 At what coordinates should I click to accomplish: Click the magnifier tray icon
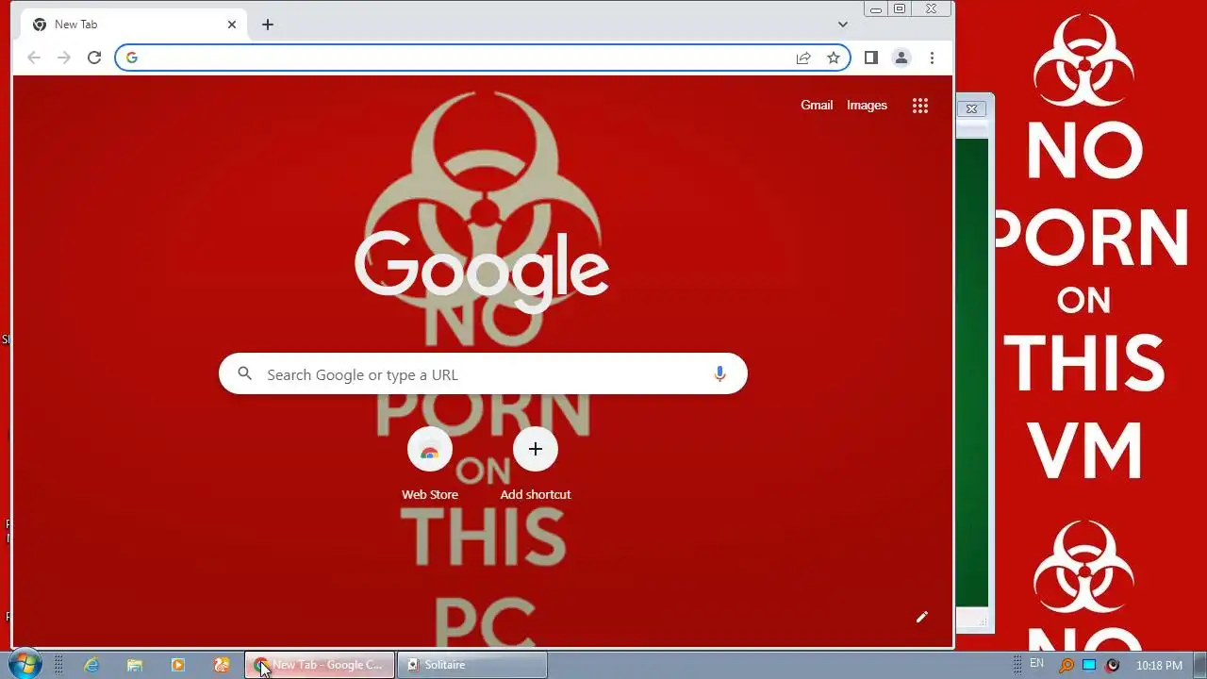tap(1066, 666)
